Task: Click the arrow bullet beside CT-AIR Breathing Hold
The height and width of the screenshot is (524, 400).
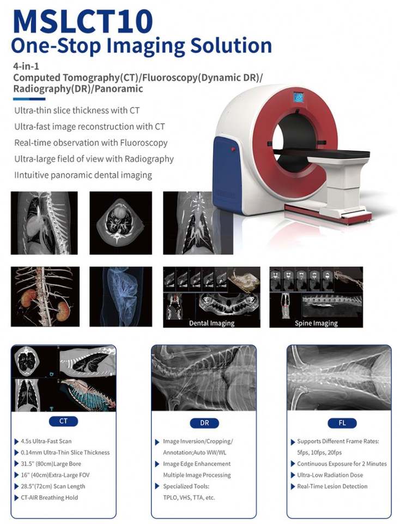Action: (16, 498)
